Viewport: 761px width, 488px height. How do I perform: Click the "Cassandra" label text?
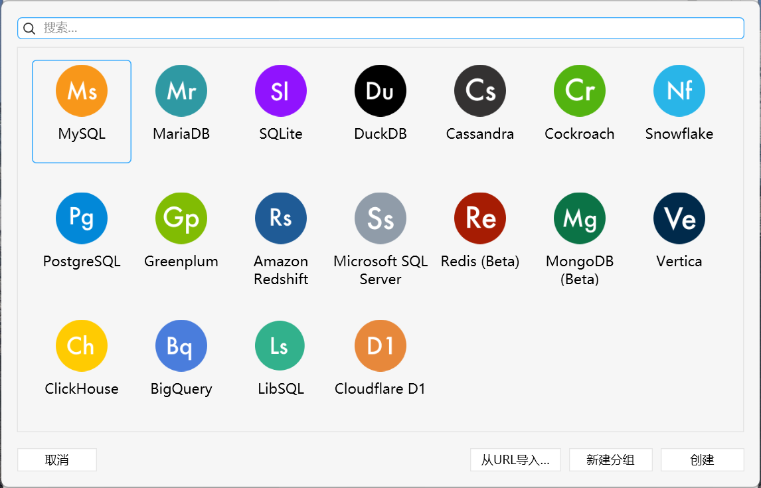480,134
